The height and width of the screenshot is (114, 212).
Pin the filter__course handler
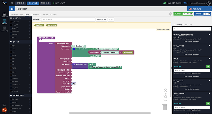[209, 46]
